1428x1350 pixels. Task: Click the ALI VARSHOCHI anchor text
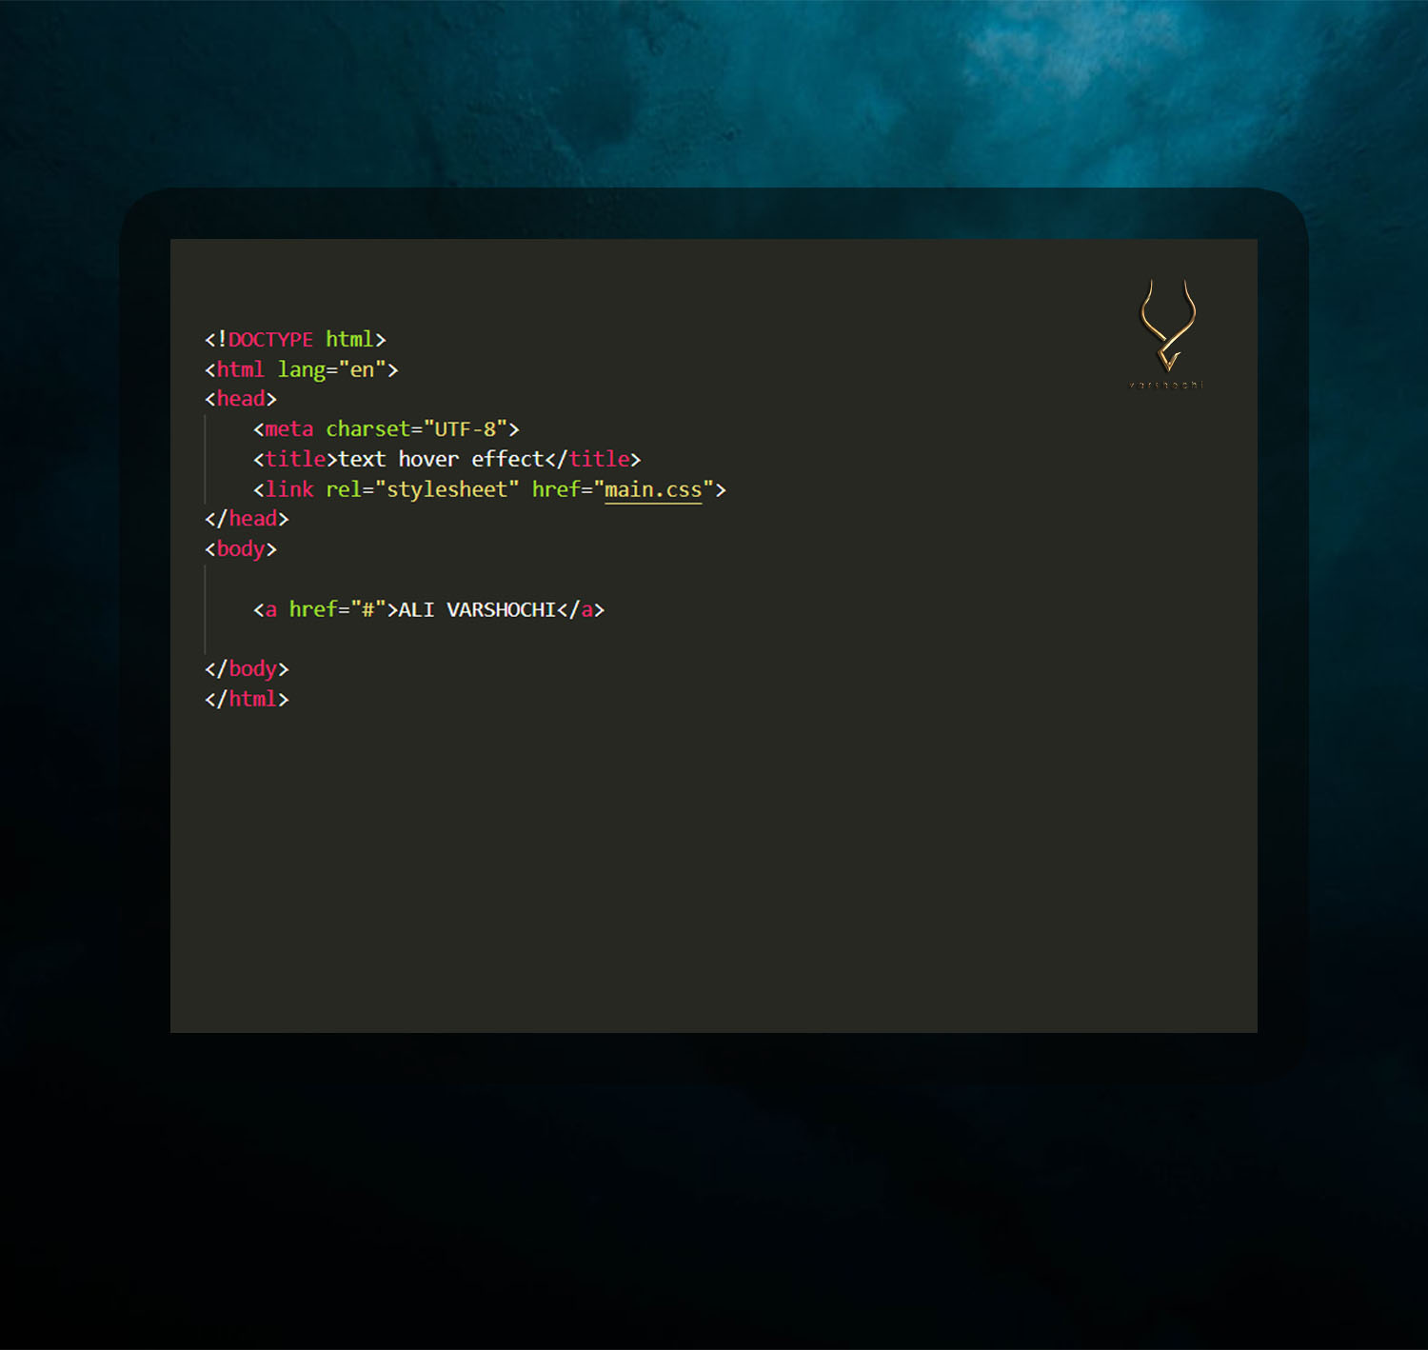point(477,609)
